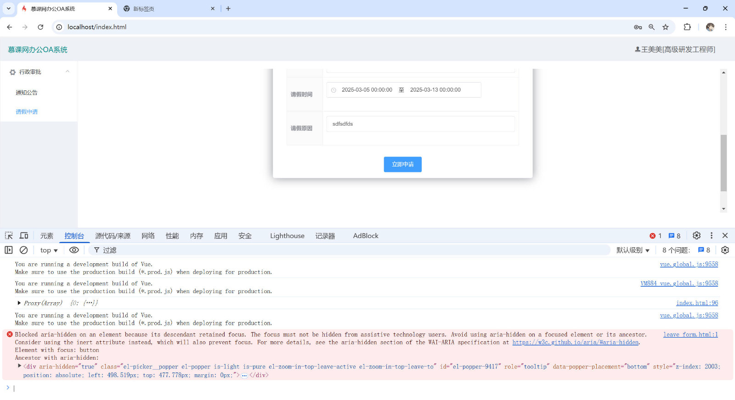
Task: Click the page scrollbar thumb
Action: click(x=724, y=163)
